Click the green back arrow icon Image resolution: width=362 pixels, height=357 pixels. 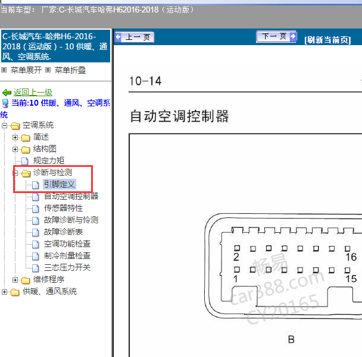point(7,93)
